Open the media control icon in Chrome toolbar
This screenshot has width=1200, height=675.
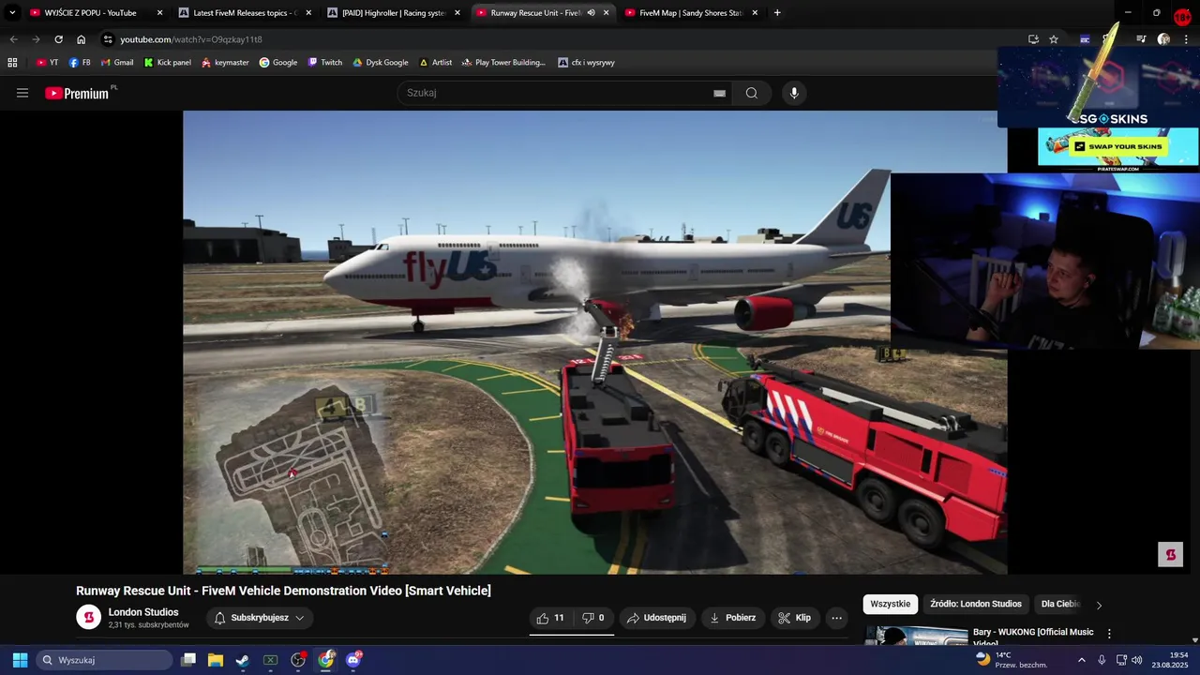point(1141,39)
